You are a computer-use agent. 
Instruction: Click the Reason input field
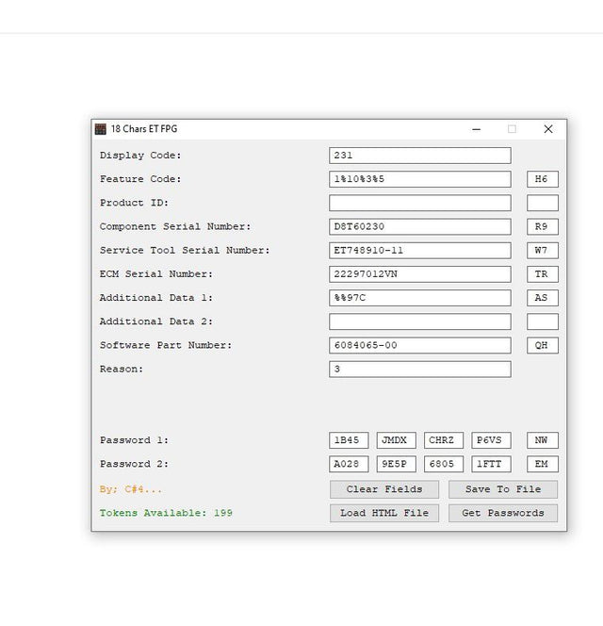420,370
